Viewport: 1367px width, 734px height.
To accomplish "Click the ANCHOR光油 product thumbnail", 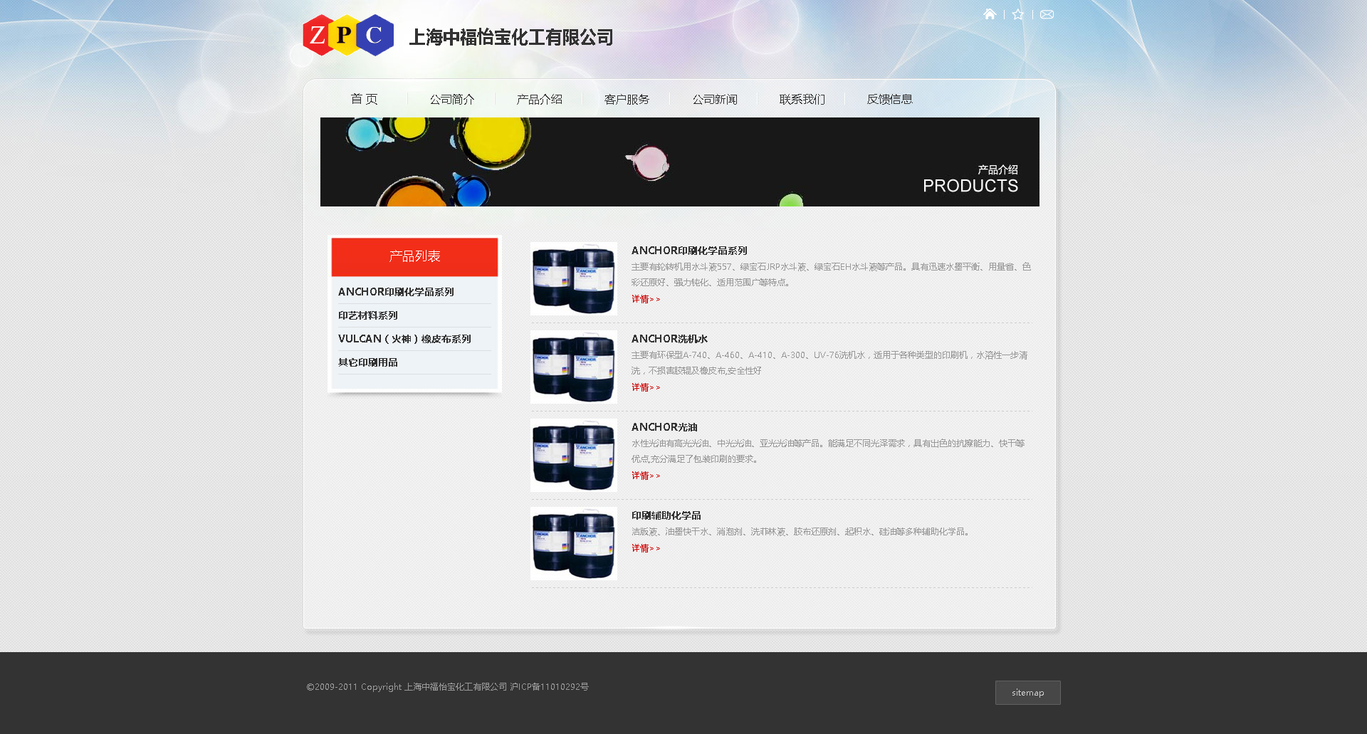I will point(574,455).
